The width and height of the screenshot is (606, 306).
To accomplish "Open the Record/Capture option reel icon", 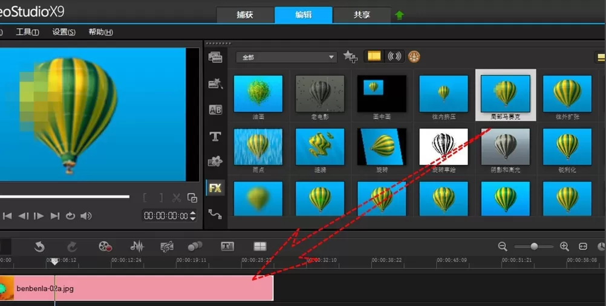I will [x=105, y=246].
